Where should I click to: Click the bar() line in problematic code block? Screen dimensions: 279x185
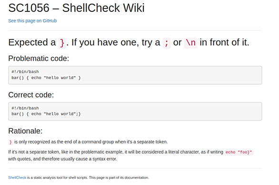(46, 78)
